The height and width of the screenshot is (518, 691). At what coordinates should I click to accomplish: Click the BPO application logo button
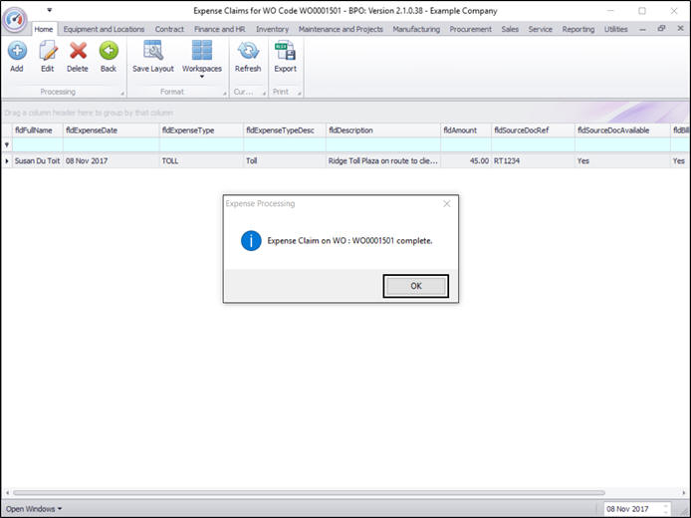15,19
